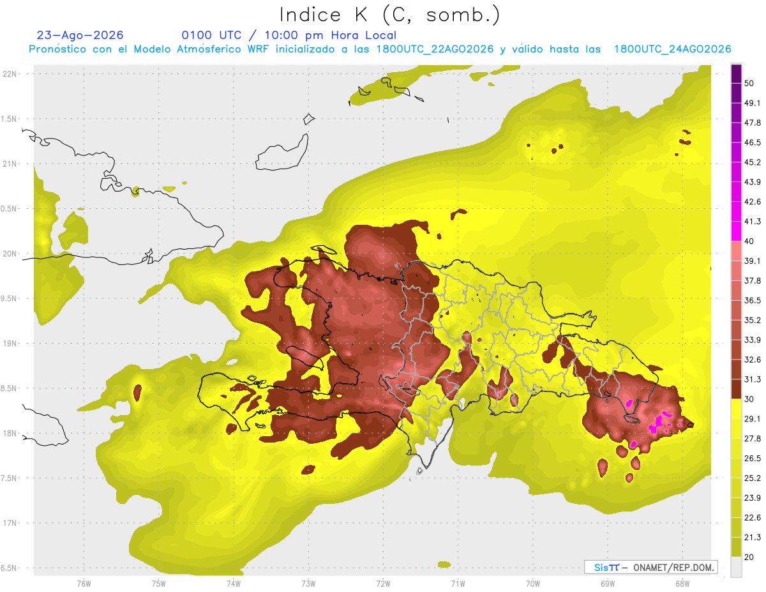Click the longitude label "76W"
This screenshot has width=766, height=592.
[84, 584]
